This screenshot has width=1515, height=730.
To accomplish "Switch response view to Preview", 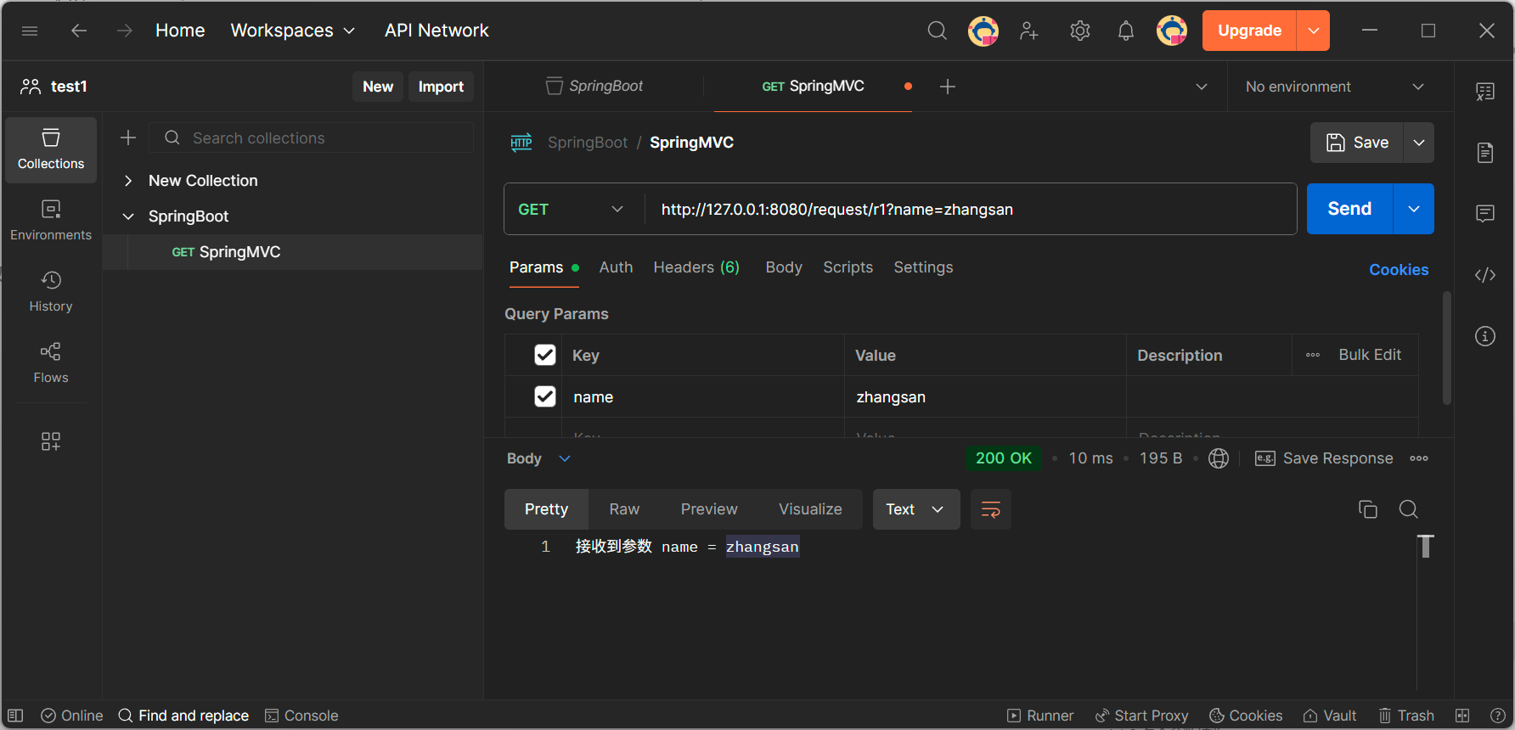I will [x=709, y=509].
